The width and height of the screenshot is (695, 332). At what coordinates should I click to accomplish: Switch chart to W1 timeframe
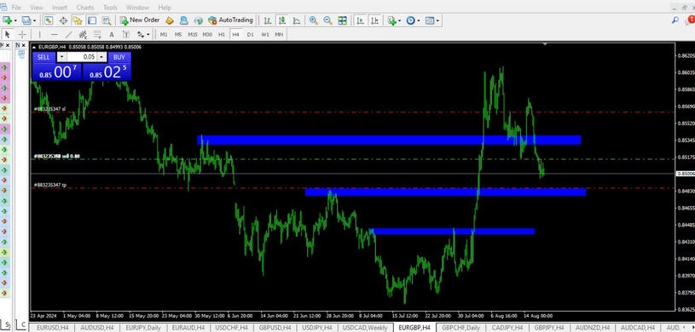(x=264, y=34)
